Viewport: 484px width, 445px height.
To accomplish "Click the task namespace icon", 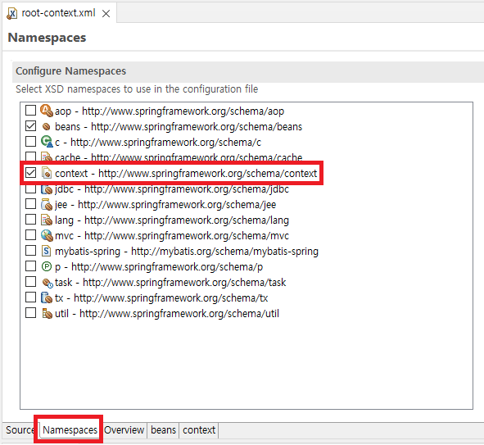I will tap(47, 283).
